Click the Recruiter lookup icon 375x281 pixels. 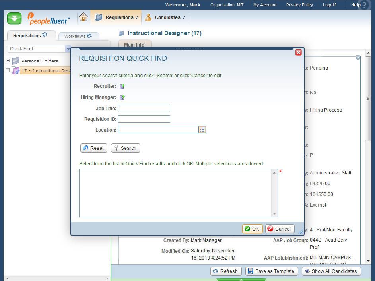pyautogui.click(x=122, y=86)
